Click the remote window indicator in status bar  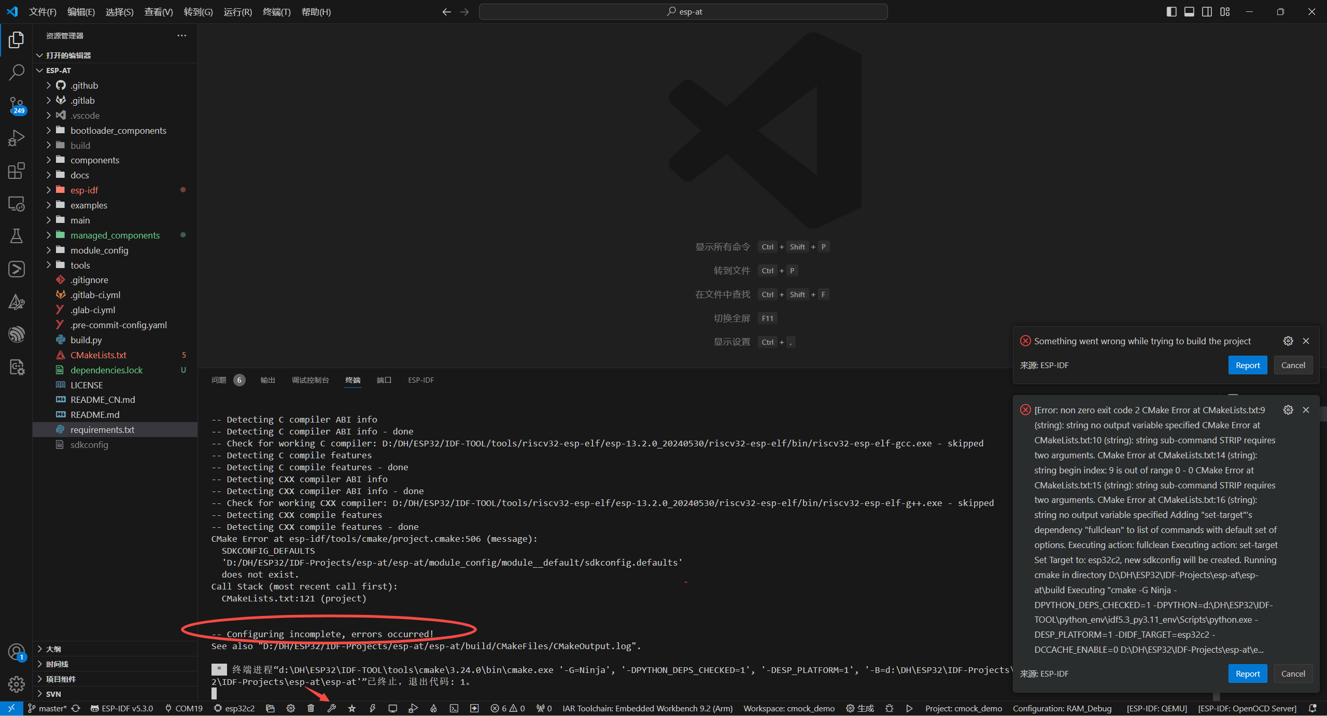11,708
